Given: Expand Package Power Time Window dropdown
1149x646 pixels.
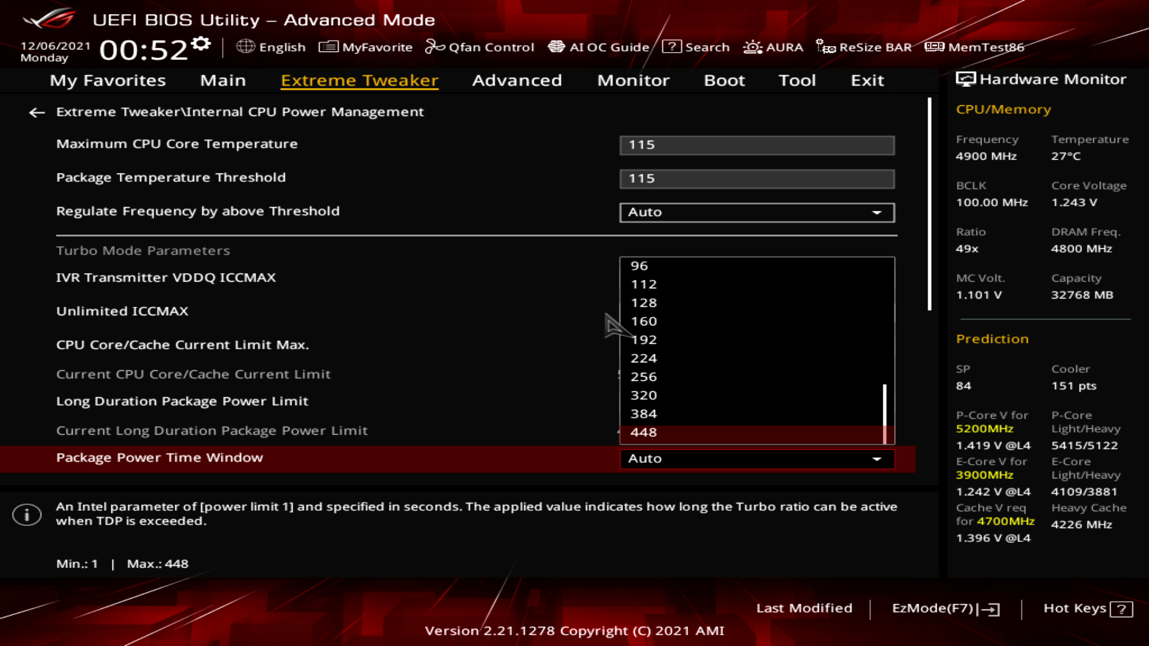Looking at the screenshot, I should point(756,459).
